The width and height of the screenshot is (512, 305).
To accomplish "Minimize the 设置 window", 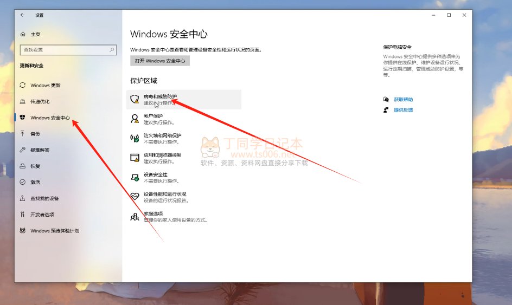I will tap(433, 15).
